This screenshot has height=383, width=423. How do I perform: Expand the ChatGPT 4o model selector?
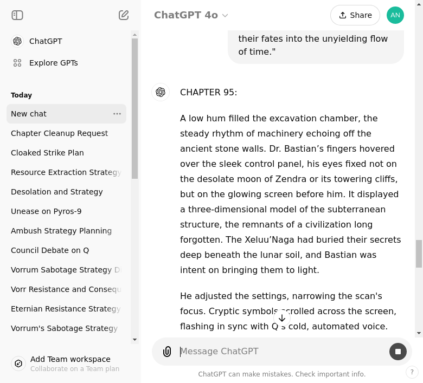[x=191, y=15]
